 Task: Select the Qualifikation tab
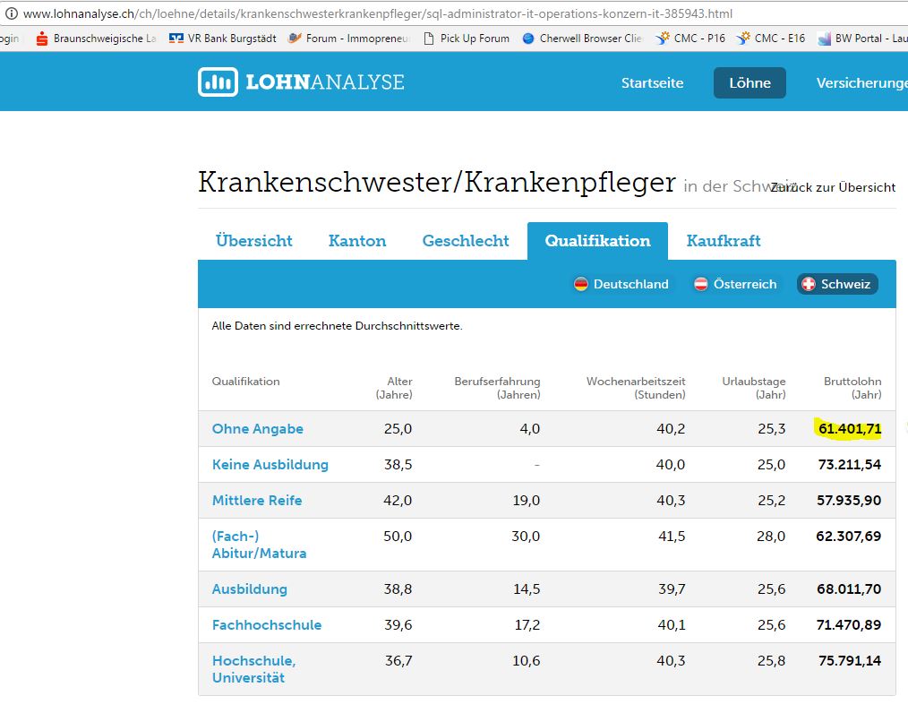pyautogui.click(x=597, y=241)
